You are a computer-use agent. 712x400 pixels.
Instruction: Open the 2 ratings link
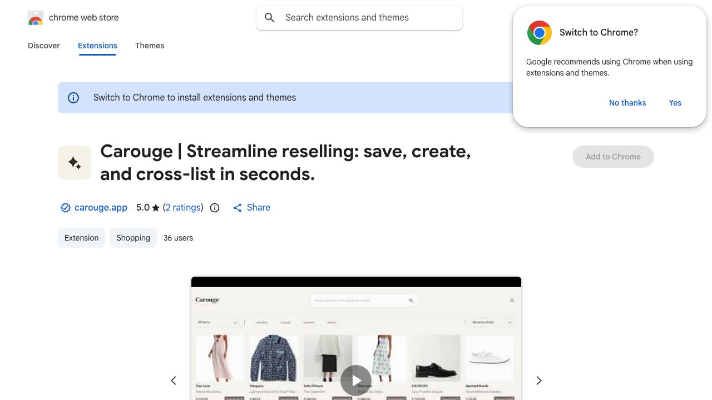coord(184,208)
